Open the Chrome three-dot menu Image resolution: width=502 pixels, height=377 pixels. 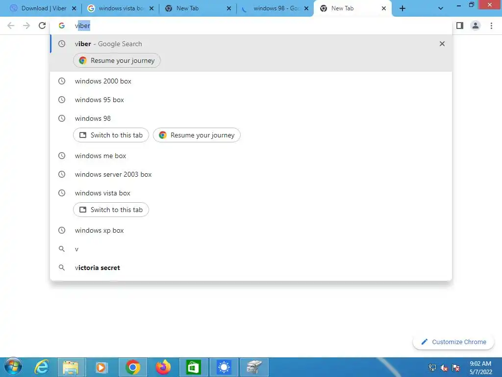click(x=491, y=26)
